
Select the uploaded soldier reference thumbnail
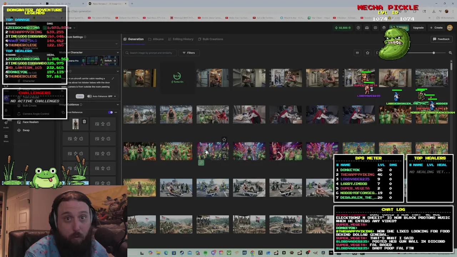[75, 124]
